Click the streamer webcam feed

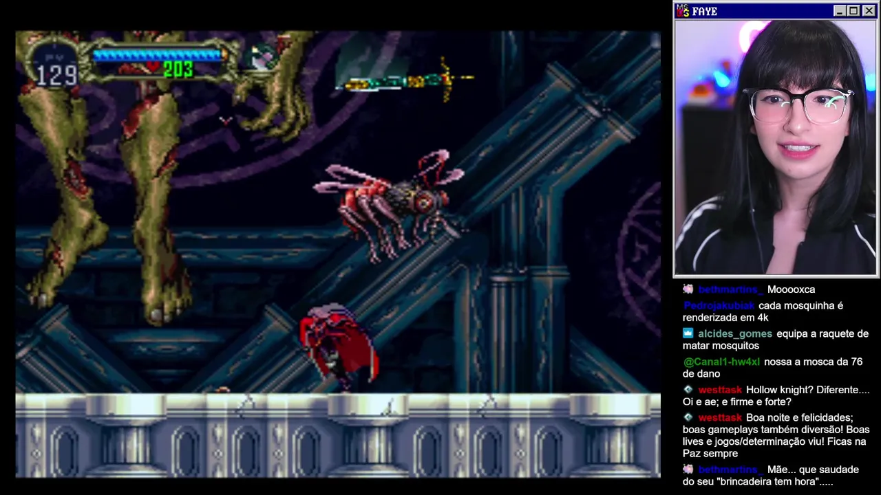(776, 148)
